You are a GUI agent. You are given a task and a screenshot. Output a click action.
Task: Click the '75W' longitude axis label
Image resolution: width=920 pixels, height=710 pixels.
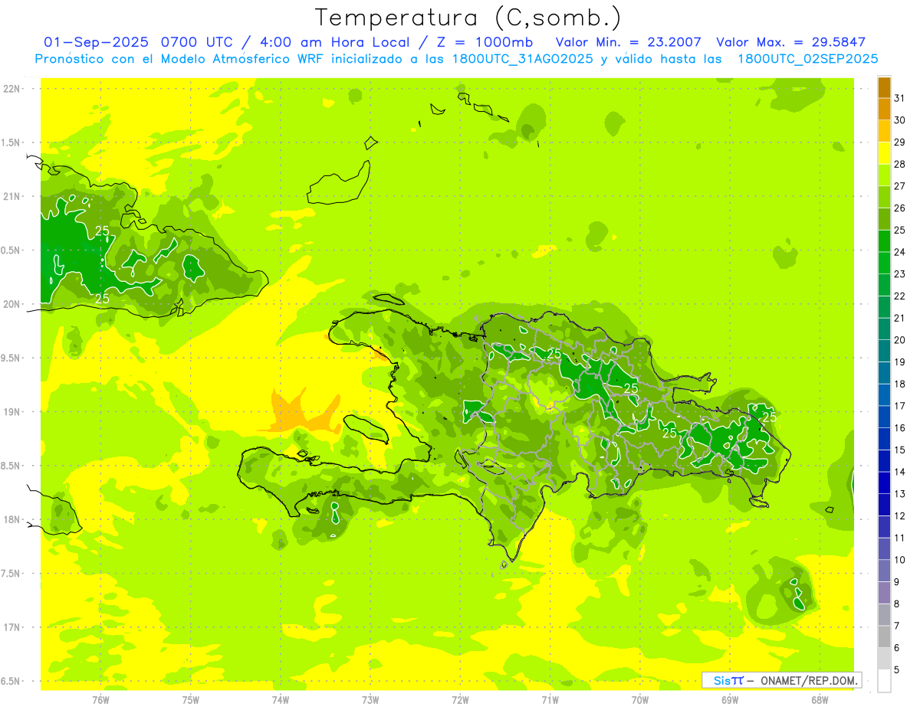[x=191, y=700]
